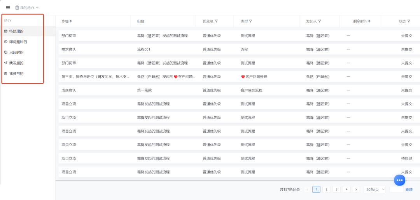Open the 需求确认 row
Screen dimensions: 420x200
[239, 49]
